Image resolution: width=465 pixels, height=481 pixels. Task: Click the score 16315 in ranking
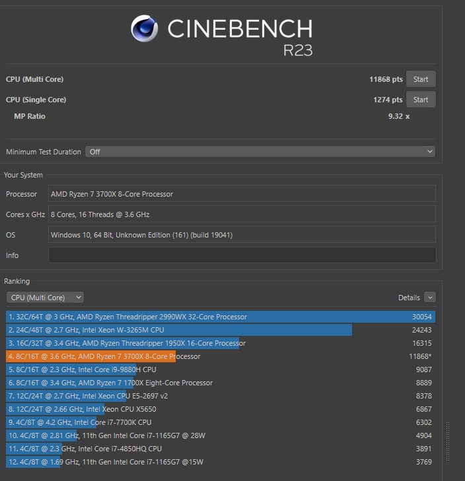coord(421,343)
